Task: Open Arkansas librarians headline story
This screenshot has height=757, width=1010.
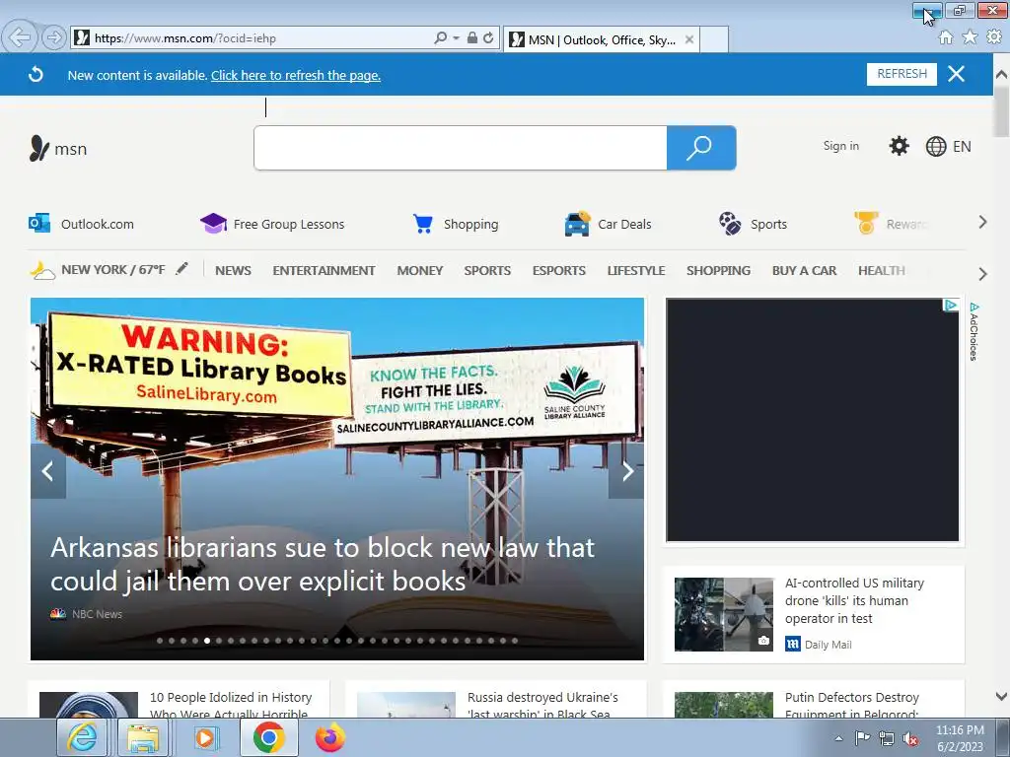Action: click(x=323, y=564)
